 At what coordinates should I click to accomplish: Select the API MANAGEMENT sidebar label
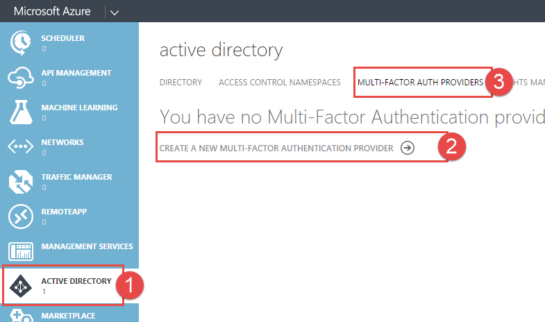pos(76,73)
